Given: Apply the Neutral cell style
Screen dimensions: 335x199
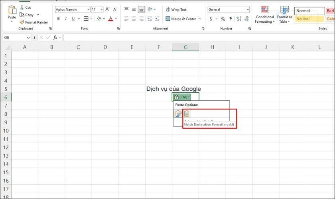Looking at the screenshot, I should pyautogui.click(x=309, y=19).
